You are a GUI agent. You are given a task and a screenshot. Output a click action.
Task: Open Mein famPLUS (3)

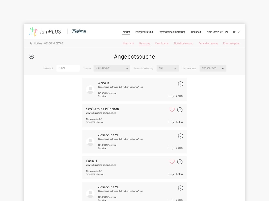click(217, 32)
